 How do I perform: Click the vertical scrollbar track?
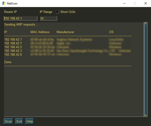point(146,69)
